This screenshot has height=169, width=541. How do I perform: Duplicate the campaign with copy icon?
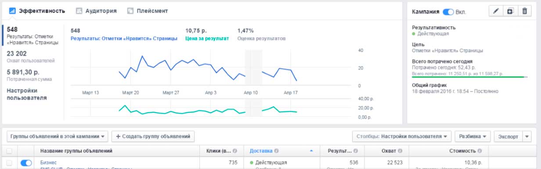pyautogui.click(x=510, y=11)
